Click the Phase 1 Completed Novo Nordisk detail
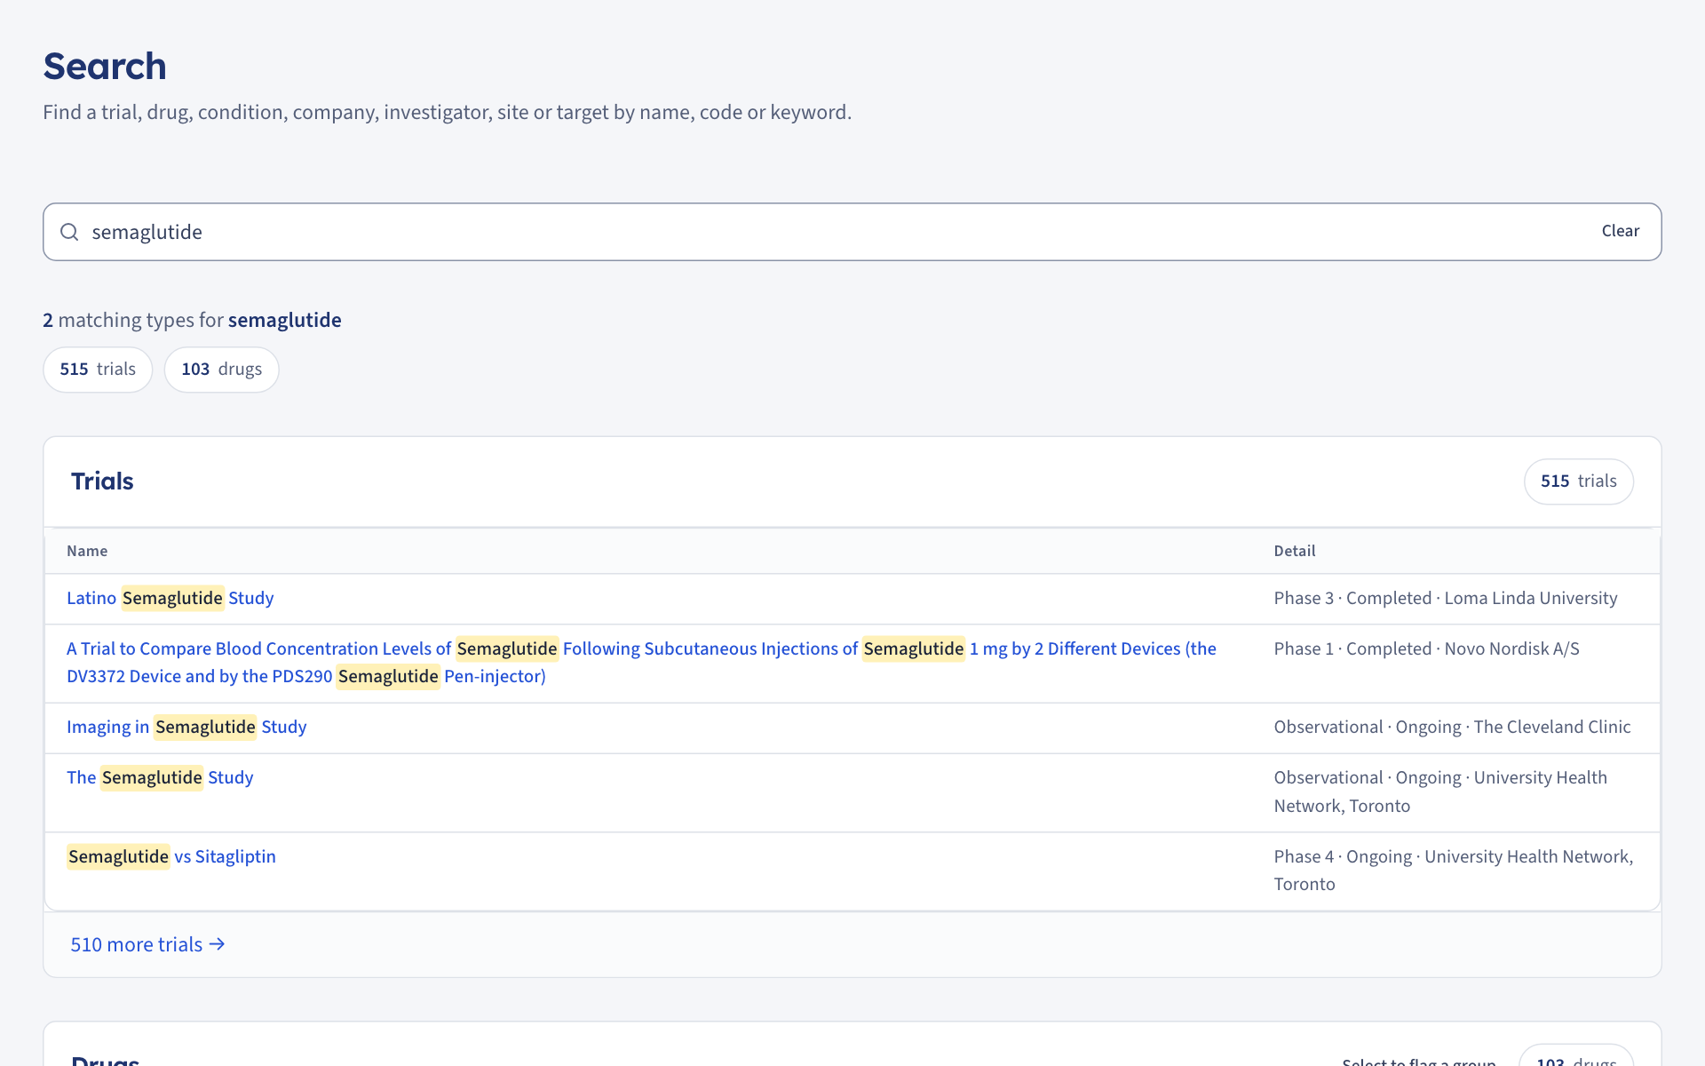The height and width of the screenshot is (1066, 1705). (1426, 649)
